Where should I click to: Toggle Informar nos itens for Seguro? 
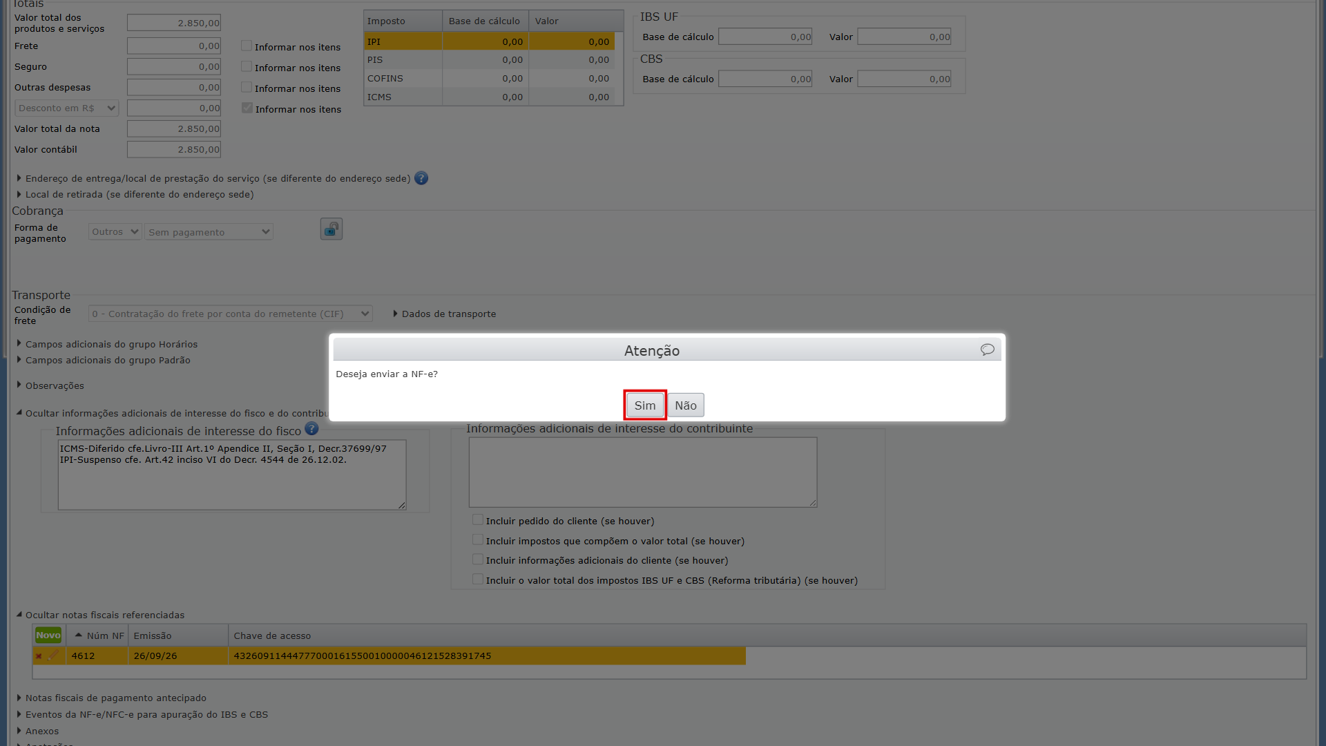pyautogui.click(x=247, y=66)
